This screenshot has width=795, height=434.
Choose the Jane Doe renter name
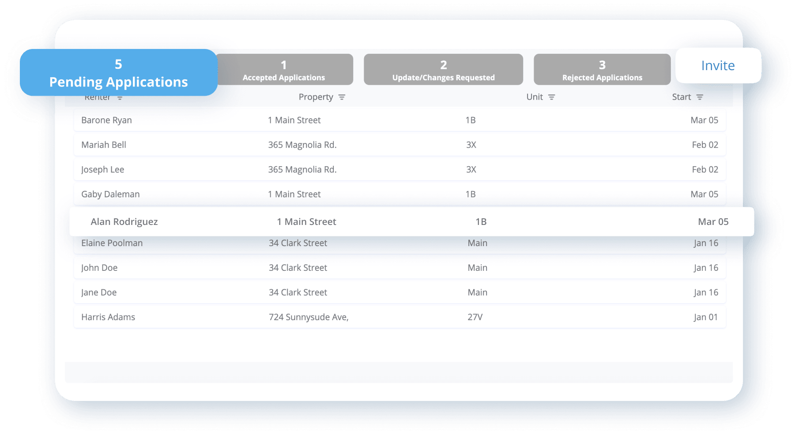99,292
